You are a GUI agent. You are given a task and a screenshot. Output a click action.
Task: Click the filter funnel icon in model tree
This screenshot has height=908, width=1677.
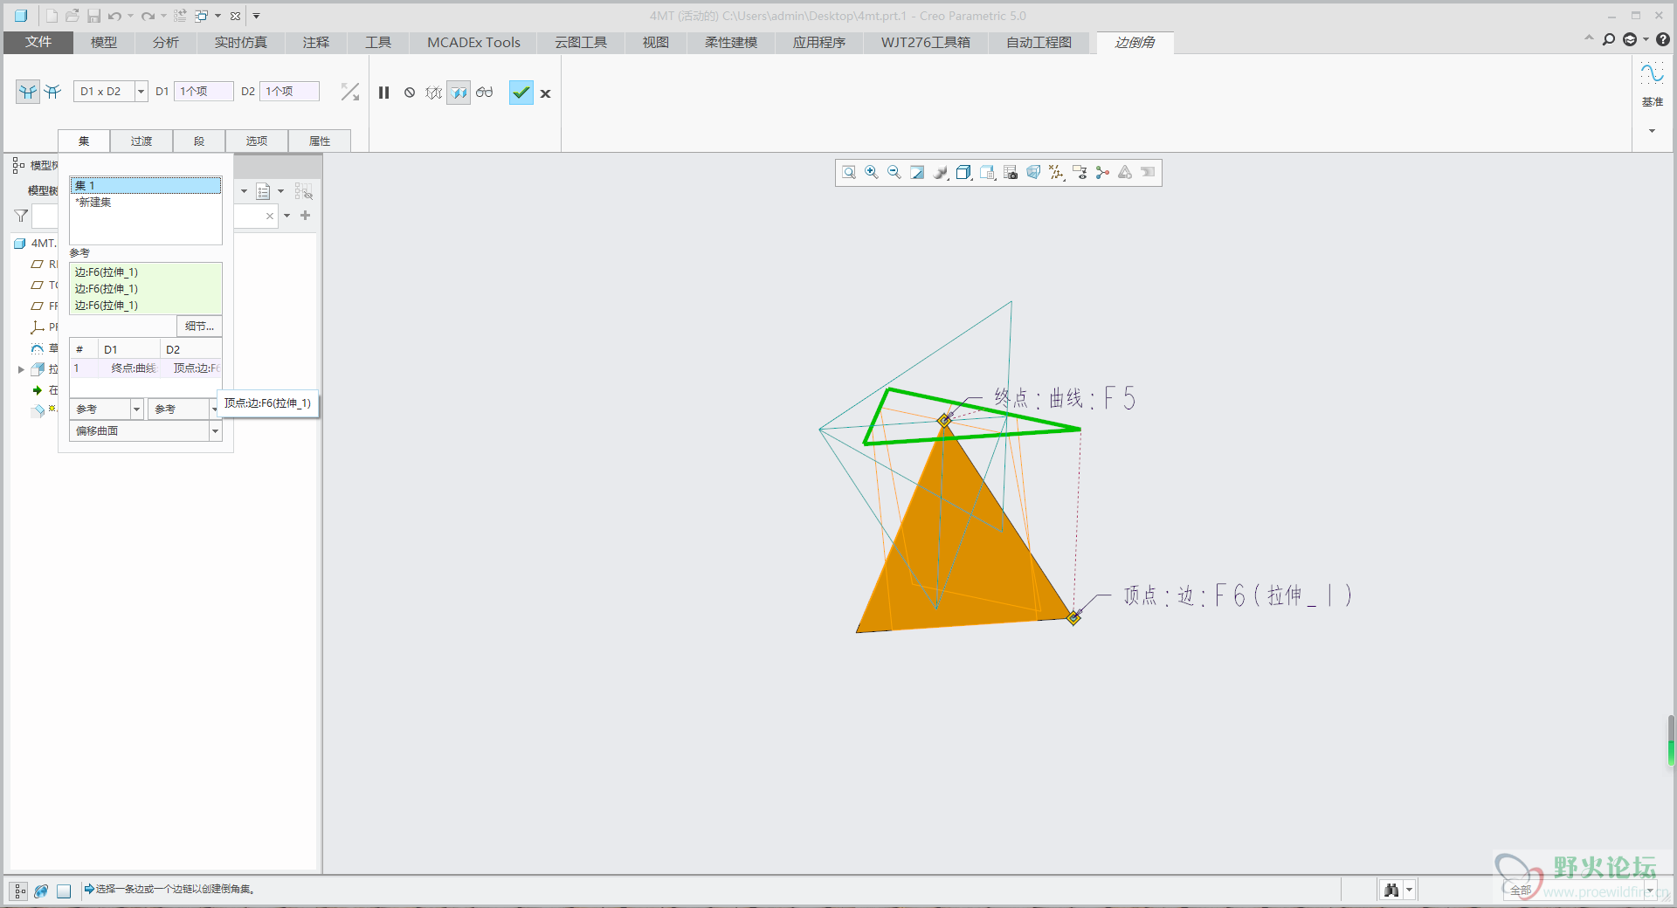[21, 216]
